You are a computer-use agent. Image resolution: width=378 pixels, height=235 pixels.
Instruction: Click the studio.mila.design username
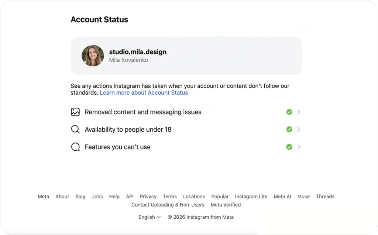click(x=138, y=52)
